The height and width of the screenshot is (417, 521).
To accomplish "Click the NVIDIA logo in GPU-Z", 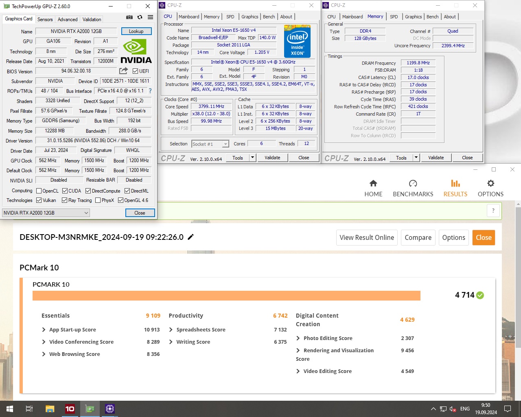I will 136,51.
